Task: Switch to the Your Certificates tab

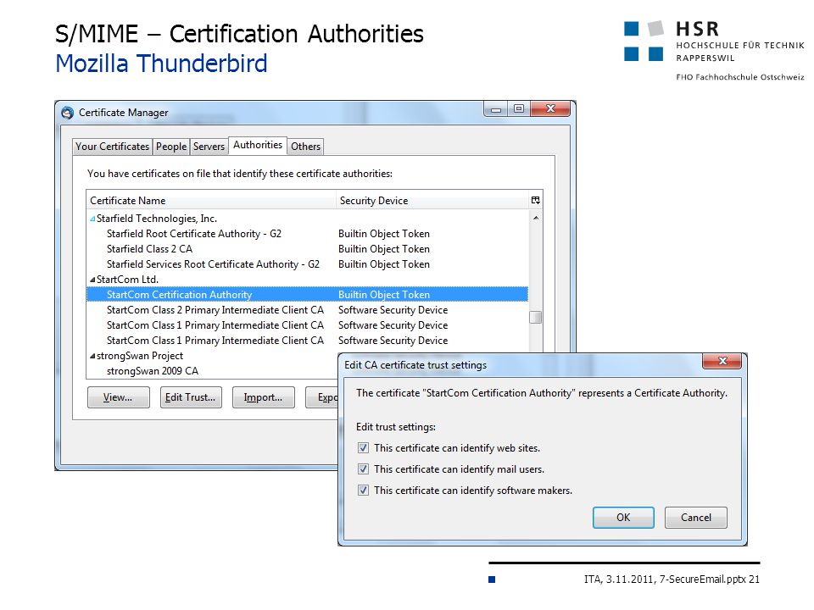Action: pos(112,147)
